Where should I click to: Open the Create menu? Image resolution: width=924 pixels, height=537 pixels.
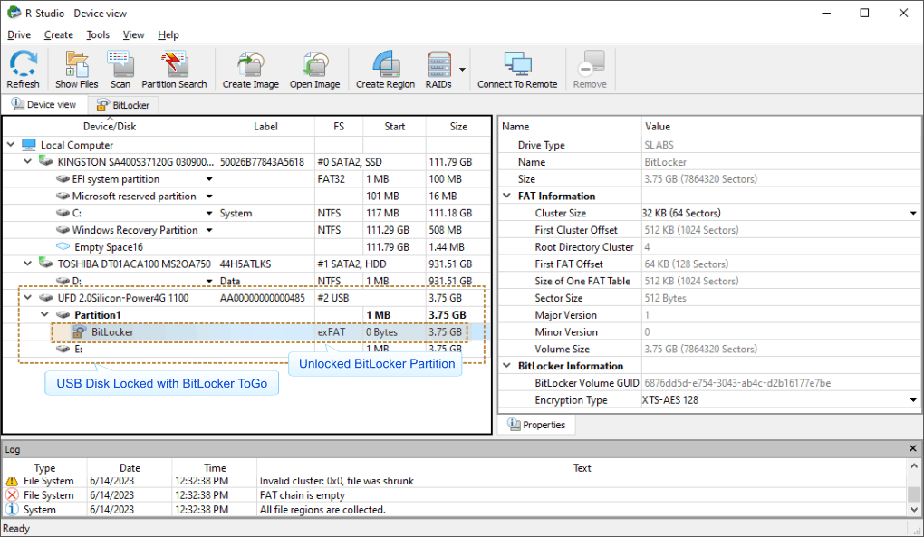point(58,34)
